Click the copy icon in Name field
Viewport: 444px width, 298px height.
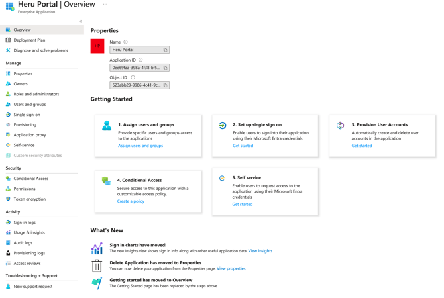166,50
